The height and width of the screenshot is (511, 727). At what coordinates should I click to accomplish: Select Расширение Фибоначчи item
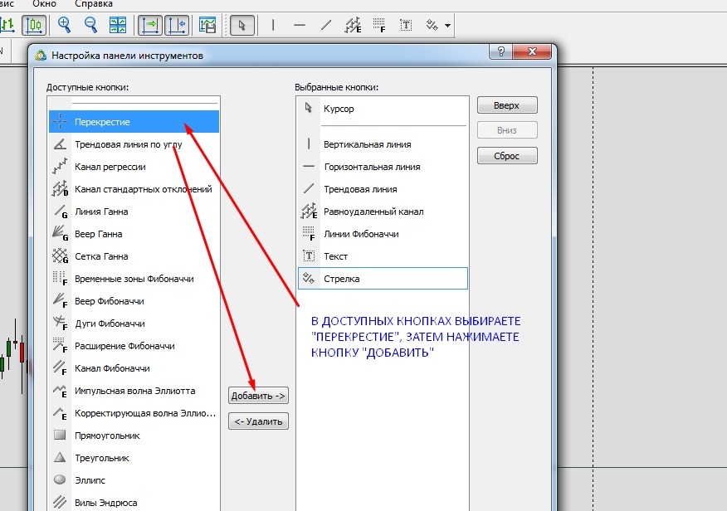click(134, 346)
